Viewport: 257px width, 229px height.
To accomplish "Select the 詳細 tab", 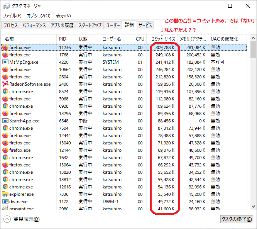I will pos(129,25).
